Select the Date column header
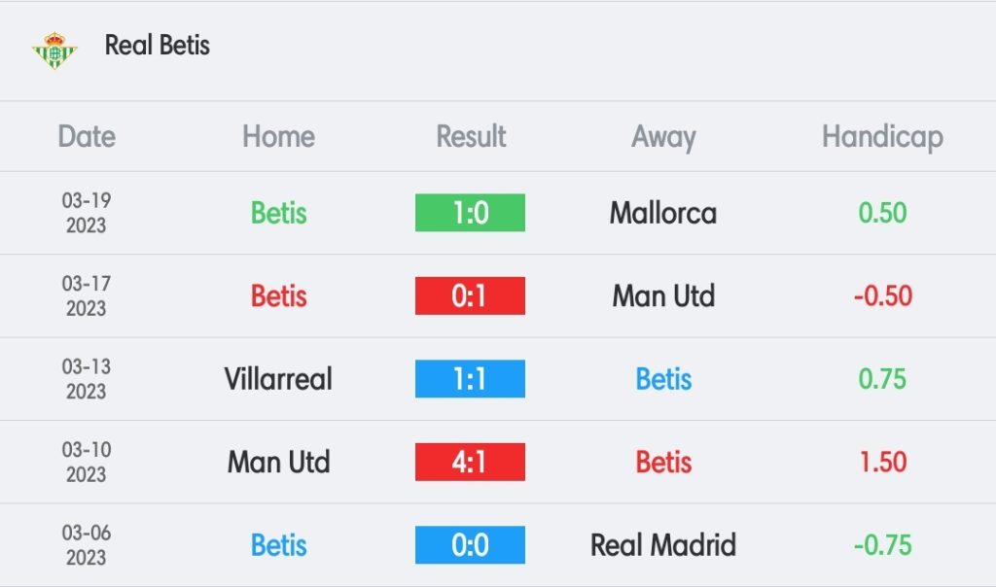The height and width of the screenshot is (587, 996). (x=87, y=136)
